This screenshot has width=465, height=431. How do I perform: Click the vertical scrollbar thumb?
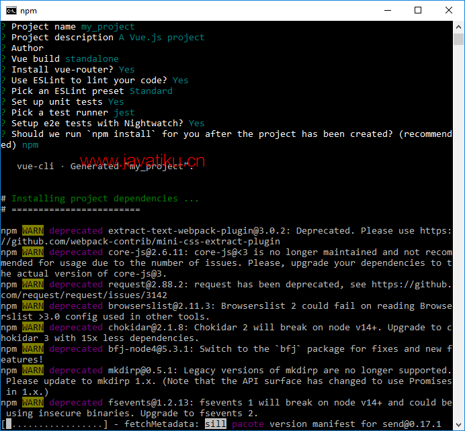pos(458,39)
